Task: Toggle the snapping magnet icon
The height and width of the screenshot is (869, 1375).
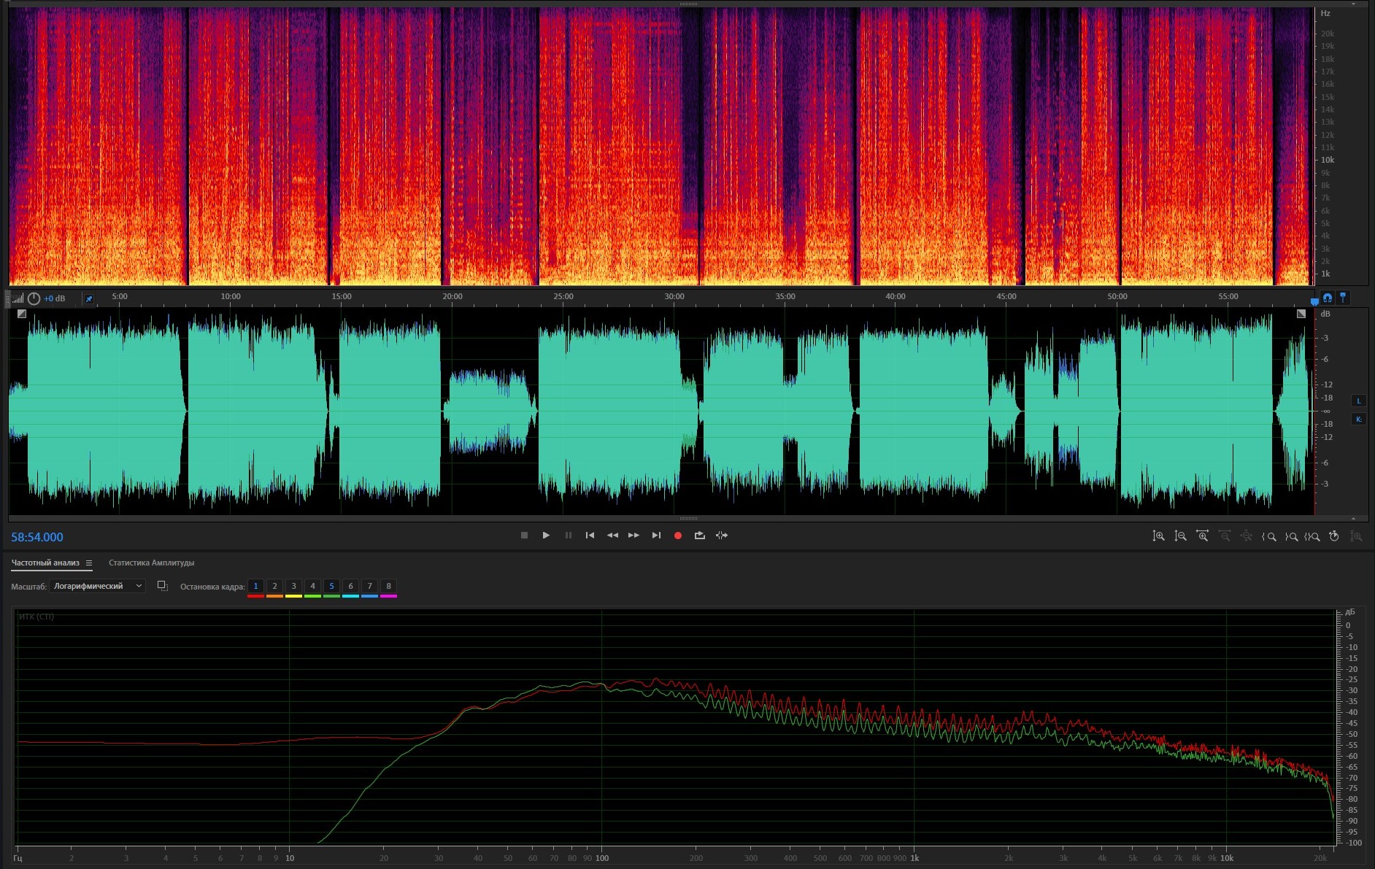Action: click(1328, 298)
